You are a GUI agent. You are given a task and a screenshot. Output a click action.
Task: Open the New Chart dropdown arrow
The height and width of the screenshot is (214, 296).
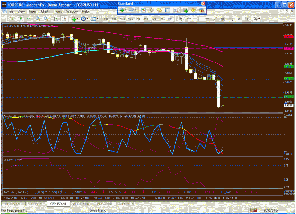(x=126, y=10)
